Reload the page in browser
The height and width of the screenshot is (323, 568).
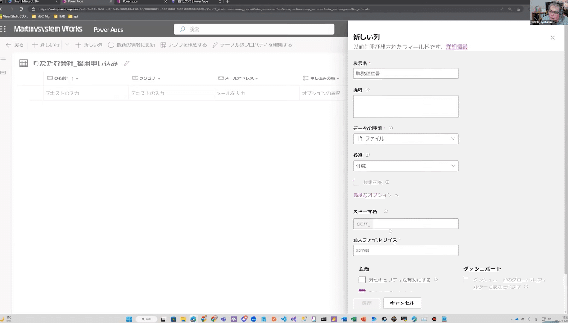(x=21, y=9)
